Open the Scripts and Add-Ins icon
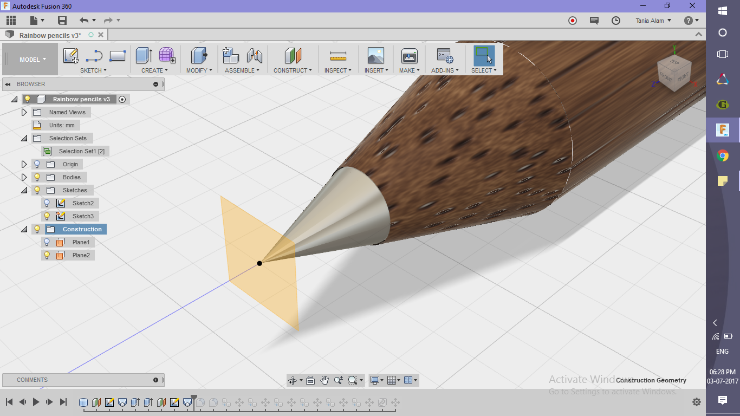The width and height of the screenshot is (740, 416). (445, 56)
